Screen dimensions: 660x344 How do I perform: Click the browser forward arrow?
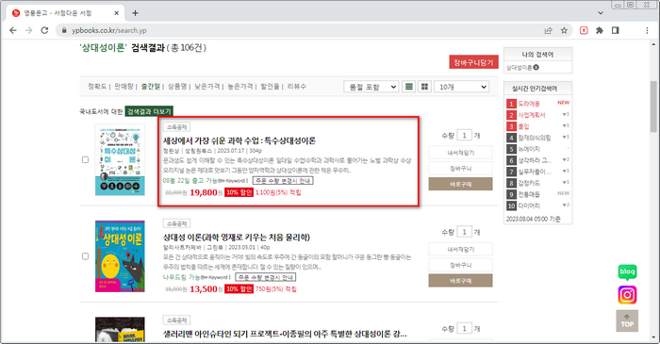click(28, 30)
